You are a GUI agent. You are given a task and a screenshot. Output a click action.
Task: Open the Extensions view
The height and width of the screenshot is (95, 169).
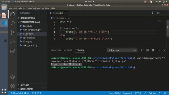tap(12, 51)
